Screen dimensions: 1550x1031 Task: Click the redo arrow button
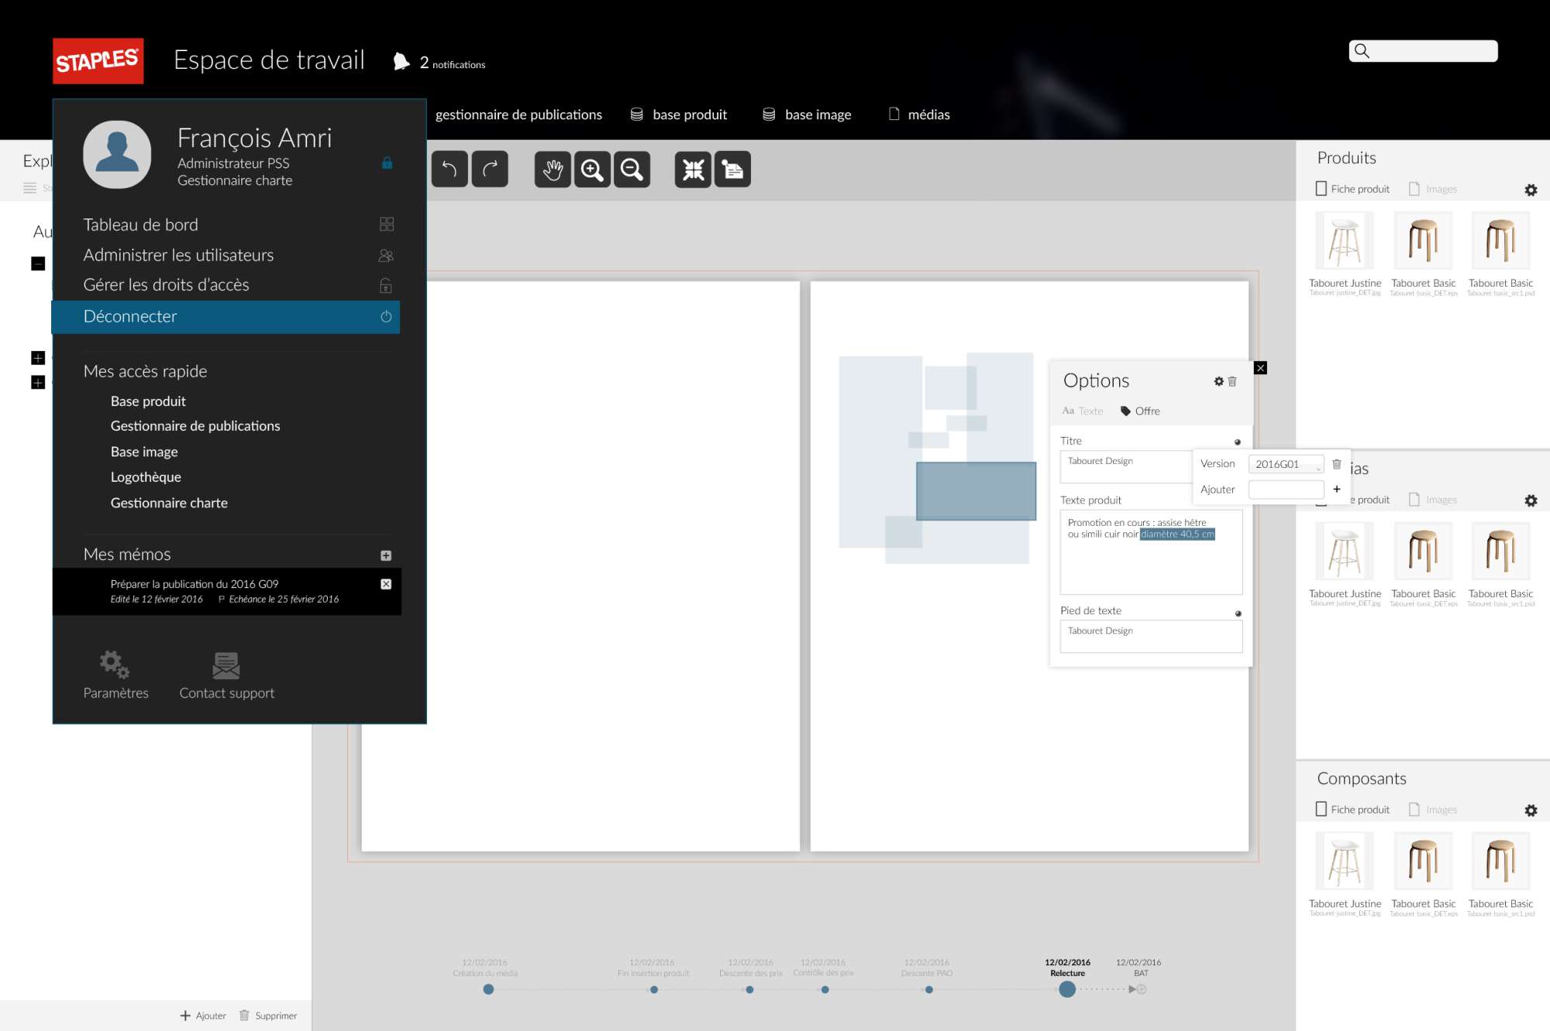490,169
